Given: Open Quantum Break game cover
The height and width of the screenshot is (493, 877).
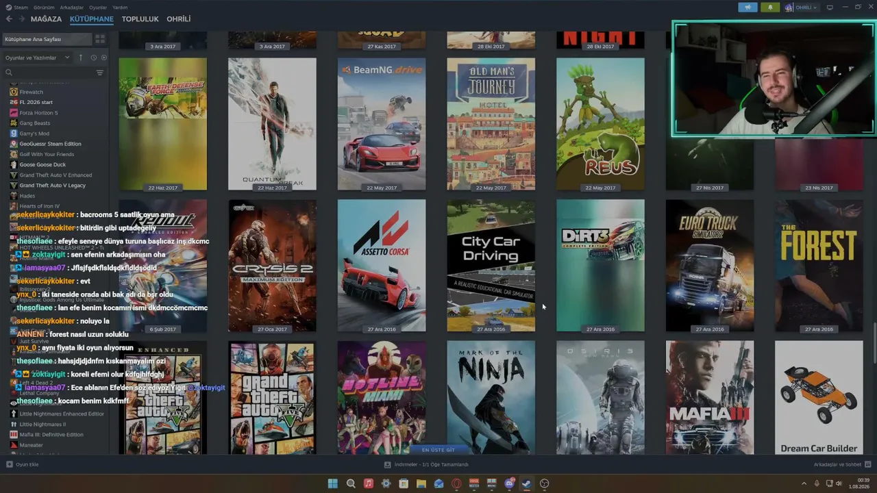Looking at the screenshot, I should coord(272,124).
